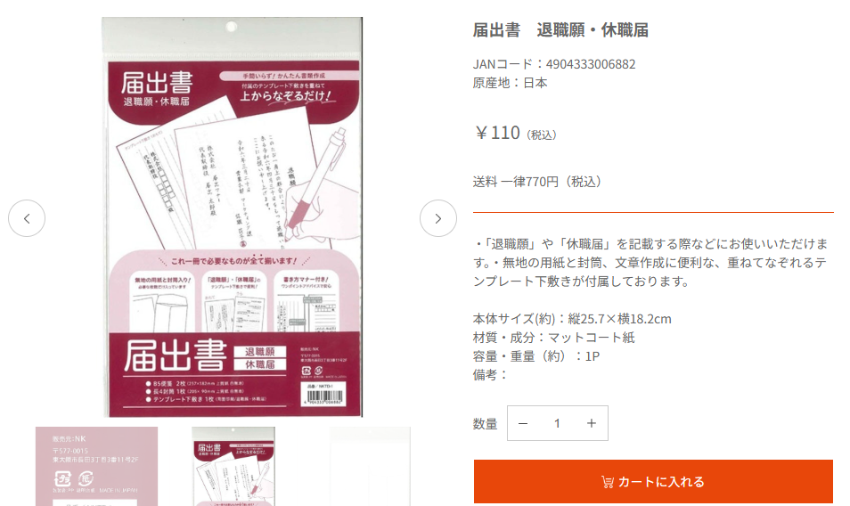Click the JAN code text

554,64
